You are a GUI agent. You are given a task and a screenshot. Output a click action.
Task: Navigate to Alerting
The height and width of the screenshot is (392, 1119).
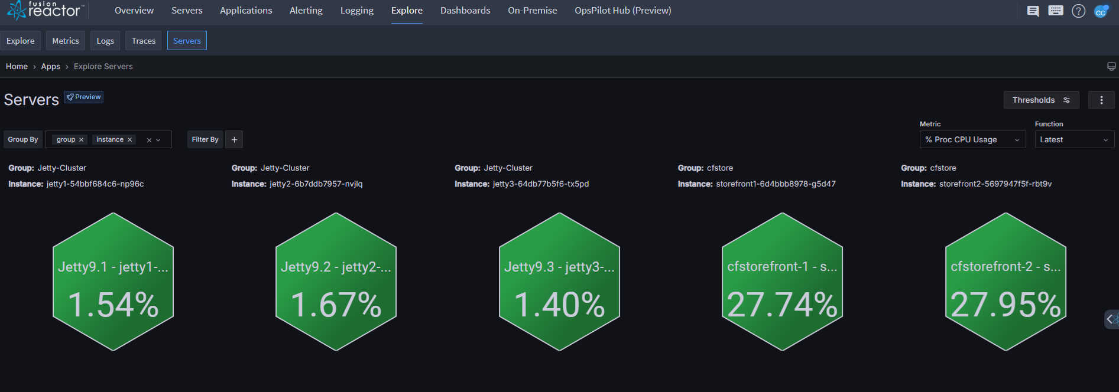306,11
